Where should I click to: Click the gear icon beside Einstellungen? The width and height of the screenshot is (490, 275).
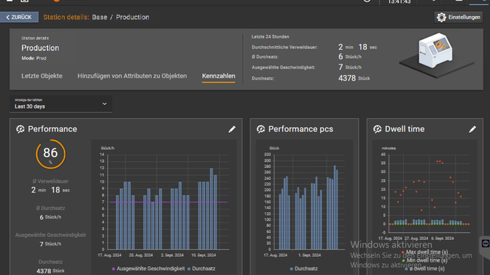[x=441, y=17]
